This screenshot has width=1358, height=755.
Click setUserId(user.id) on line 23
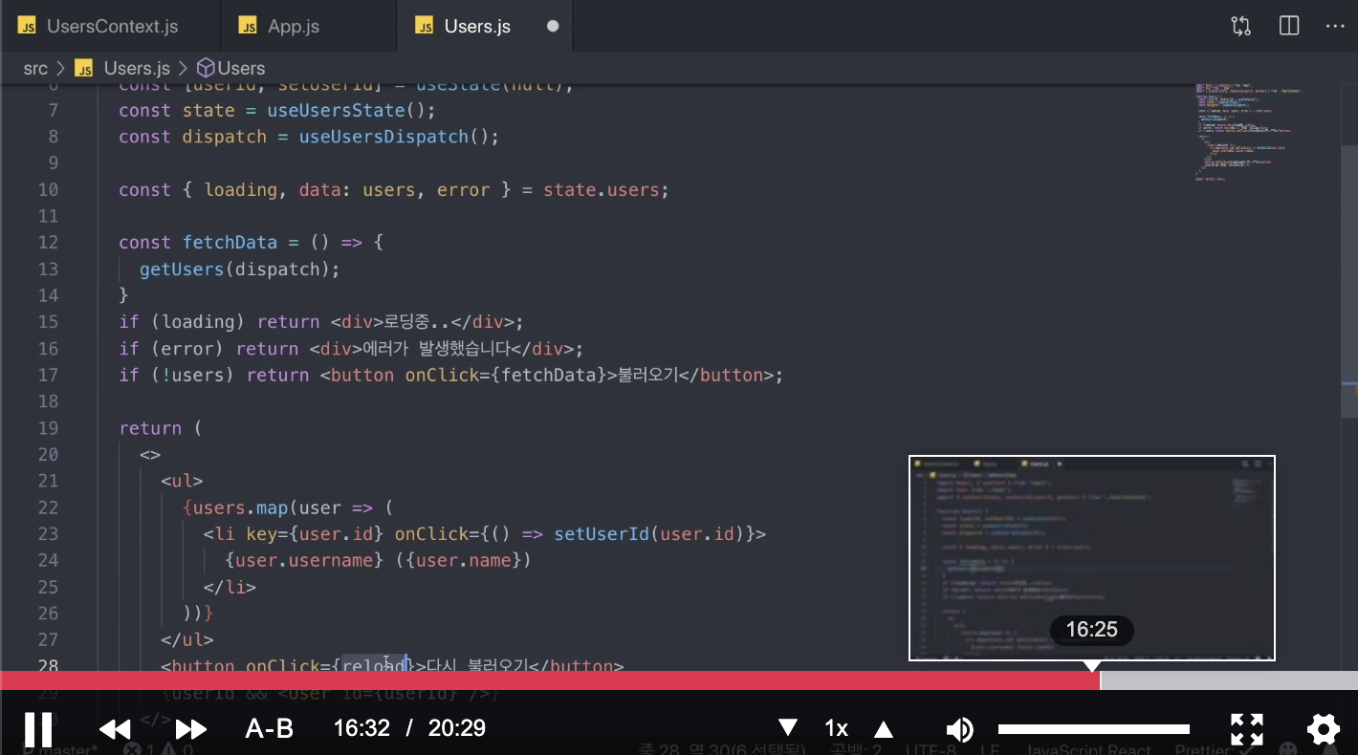[x=649, y=533]
